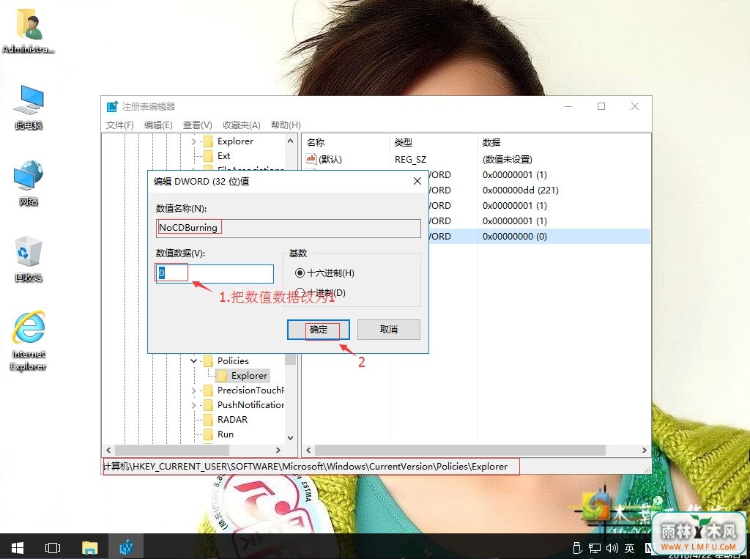This screenshot has width=750, height=559.
Task: Click the 0x000000dd (221) data cell
Action: (x=521, y=190)
